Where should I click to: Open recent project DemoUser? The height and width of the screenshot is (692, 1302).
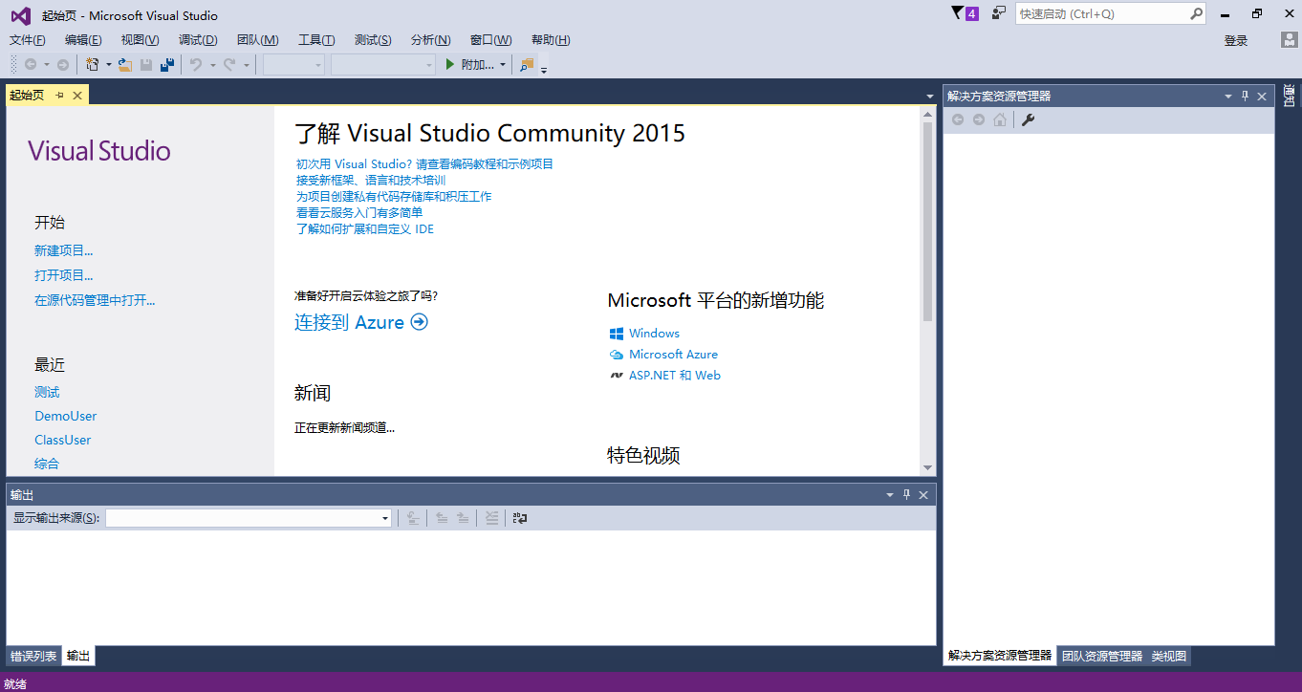pos(66,416)
